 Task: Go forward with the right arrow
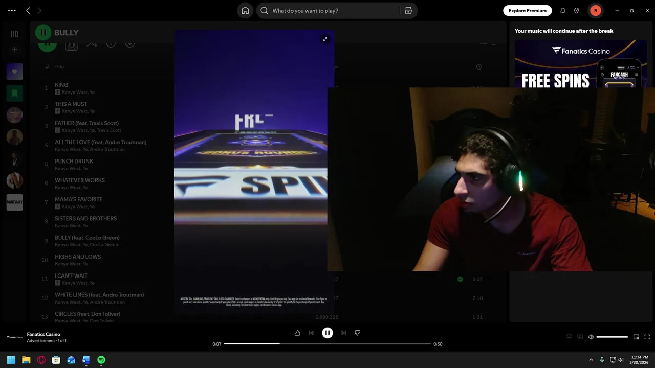pyautogui.click(x=39, y=10)
